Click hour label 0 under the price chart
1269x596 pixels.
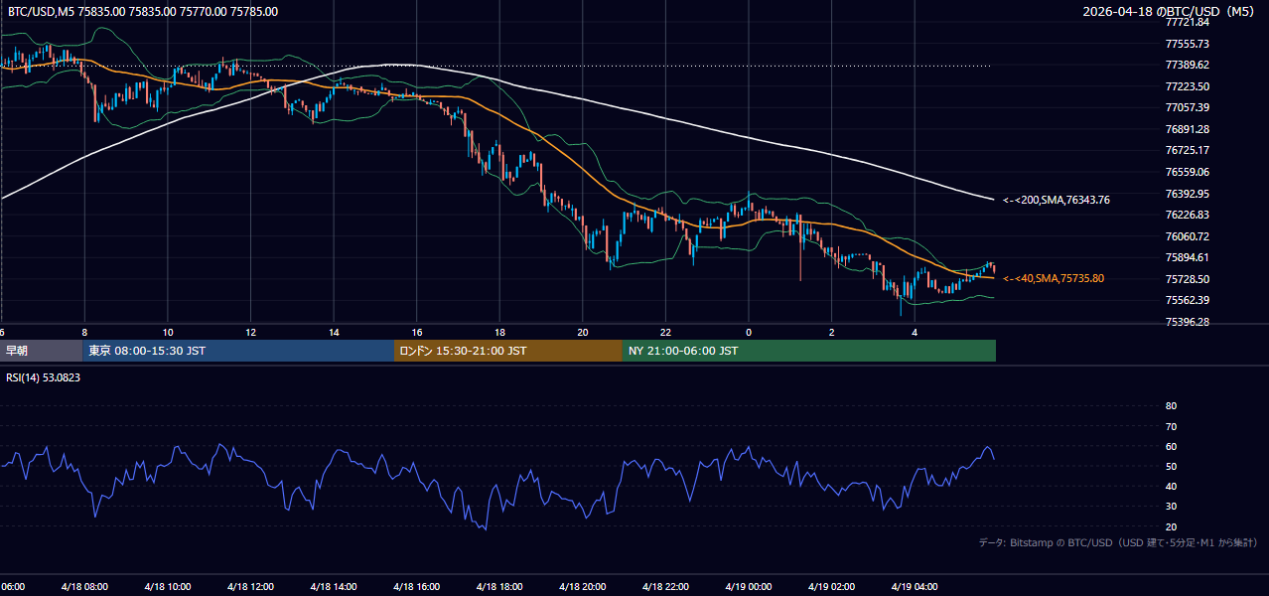tap(749, 332)
